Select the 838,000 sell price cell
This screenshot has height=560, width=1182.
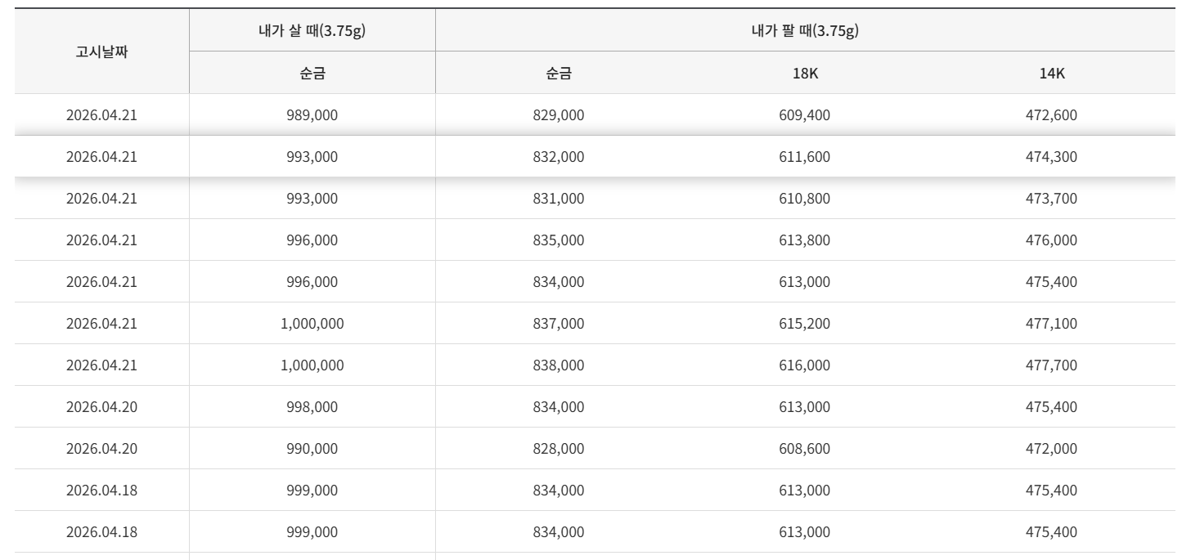559,365
